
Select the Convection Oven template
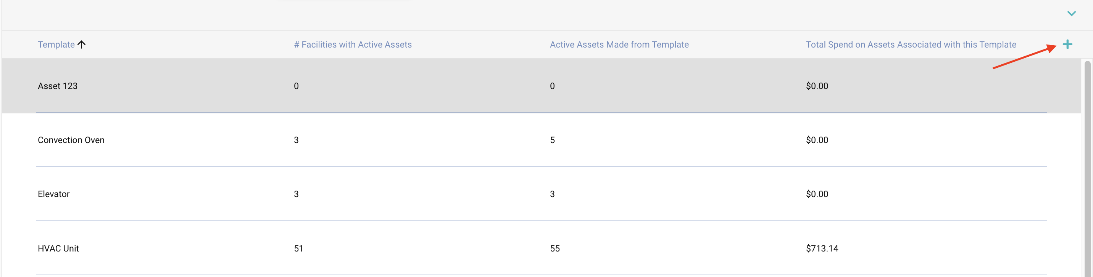[71, 140]
